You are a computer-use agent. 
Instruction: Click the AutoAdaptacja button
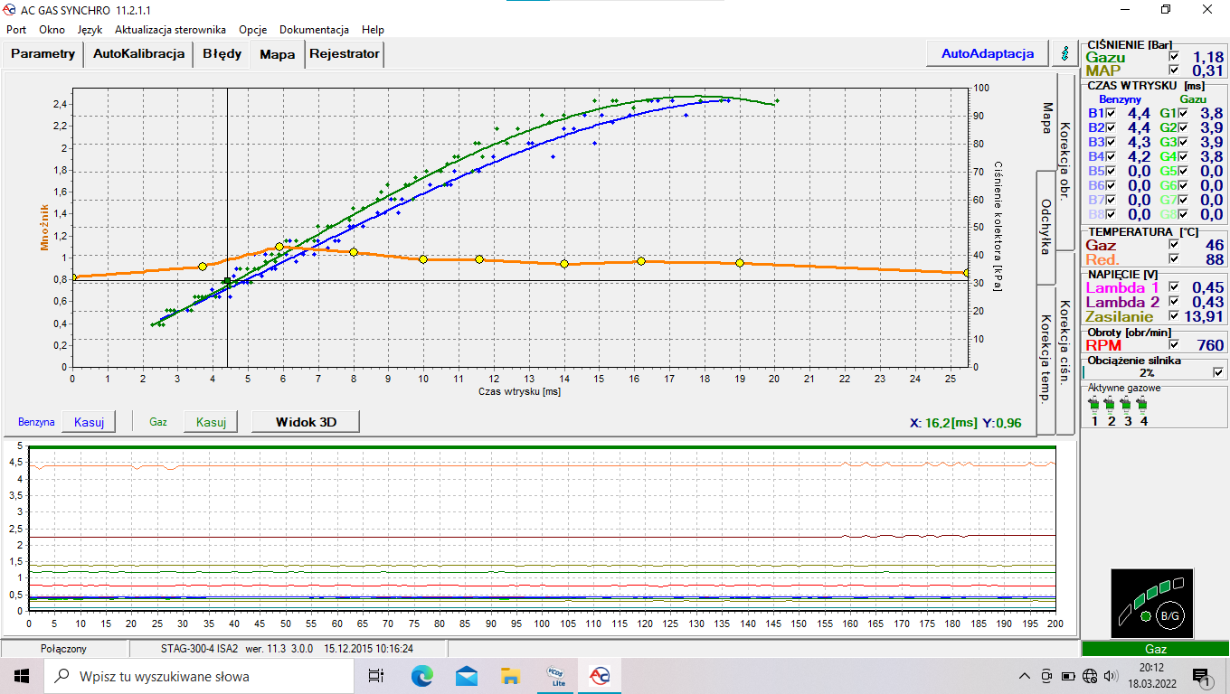[x=988, y=53]
